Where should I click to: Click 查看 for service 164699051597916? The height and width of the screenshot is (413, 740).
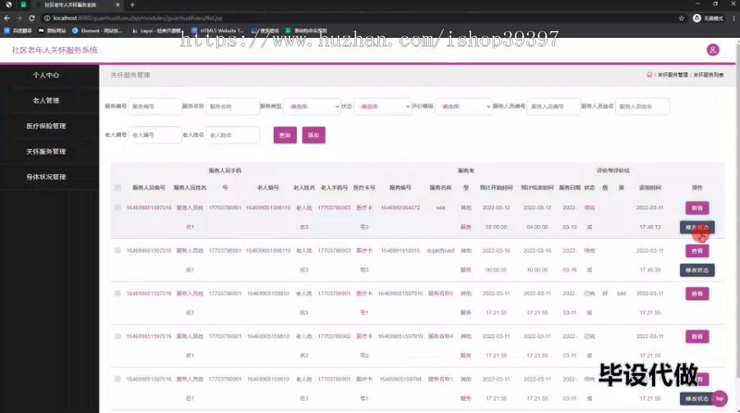(697, 294)
